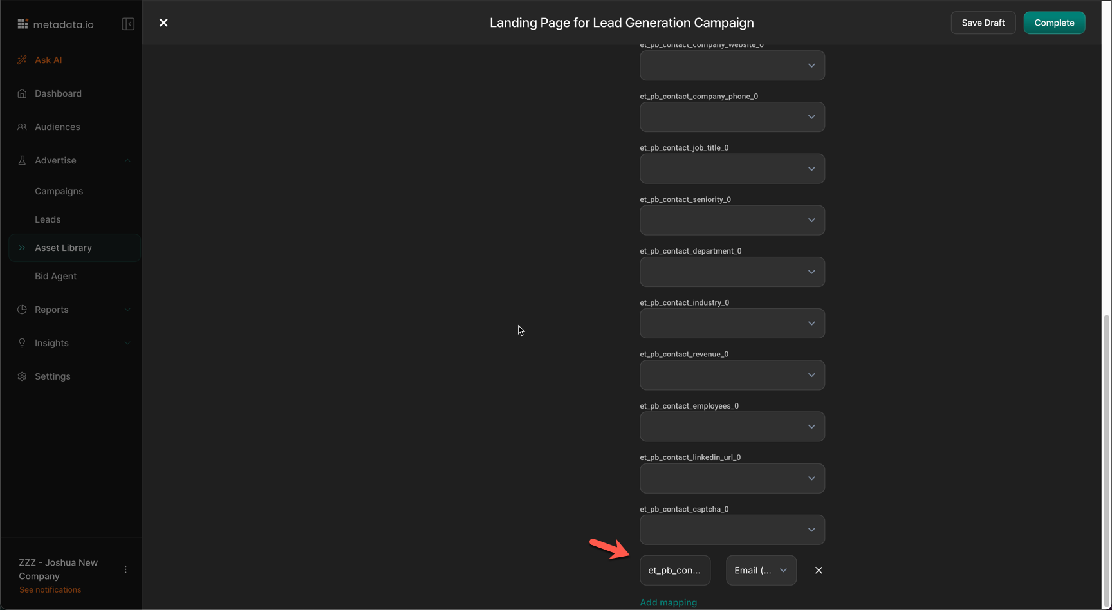Open the Email mapping dropdown
The height and width of the screenshot is (610, 1112).
coord(761,570)
